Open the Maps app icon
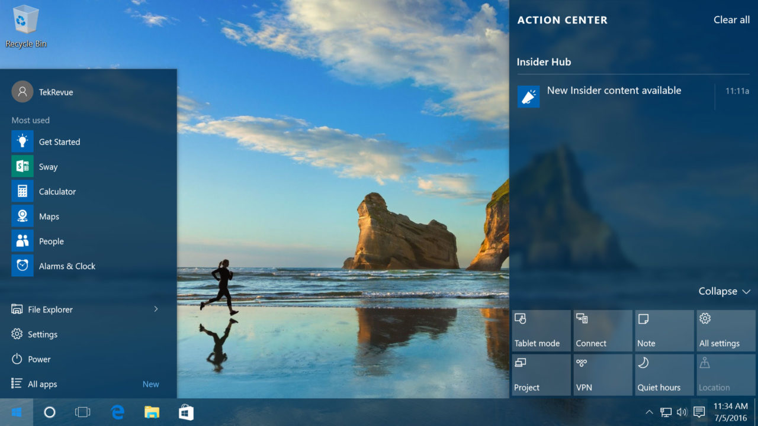The image size is (758, 426). click(x=23, y=217)
